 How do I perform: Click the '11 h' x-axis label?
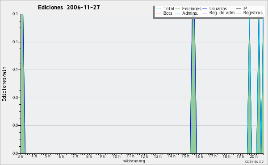click(x=130, y=156)
